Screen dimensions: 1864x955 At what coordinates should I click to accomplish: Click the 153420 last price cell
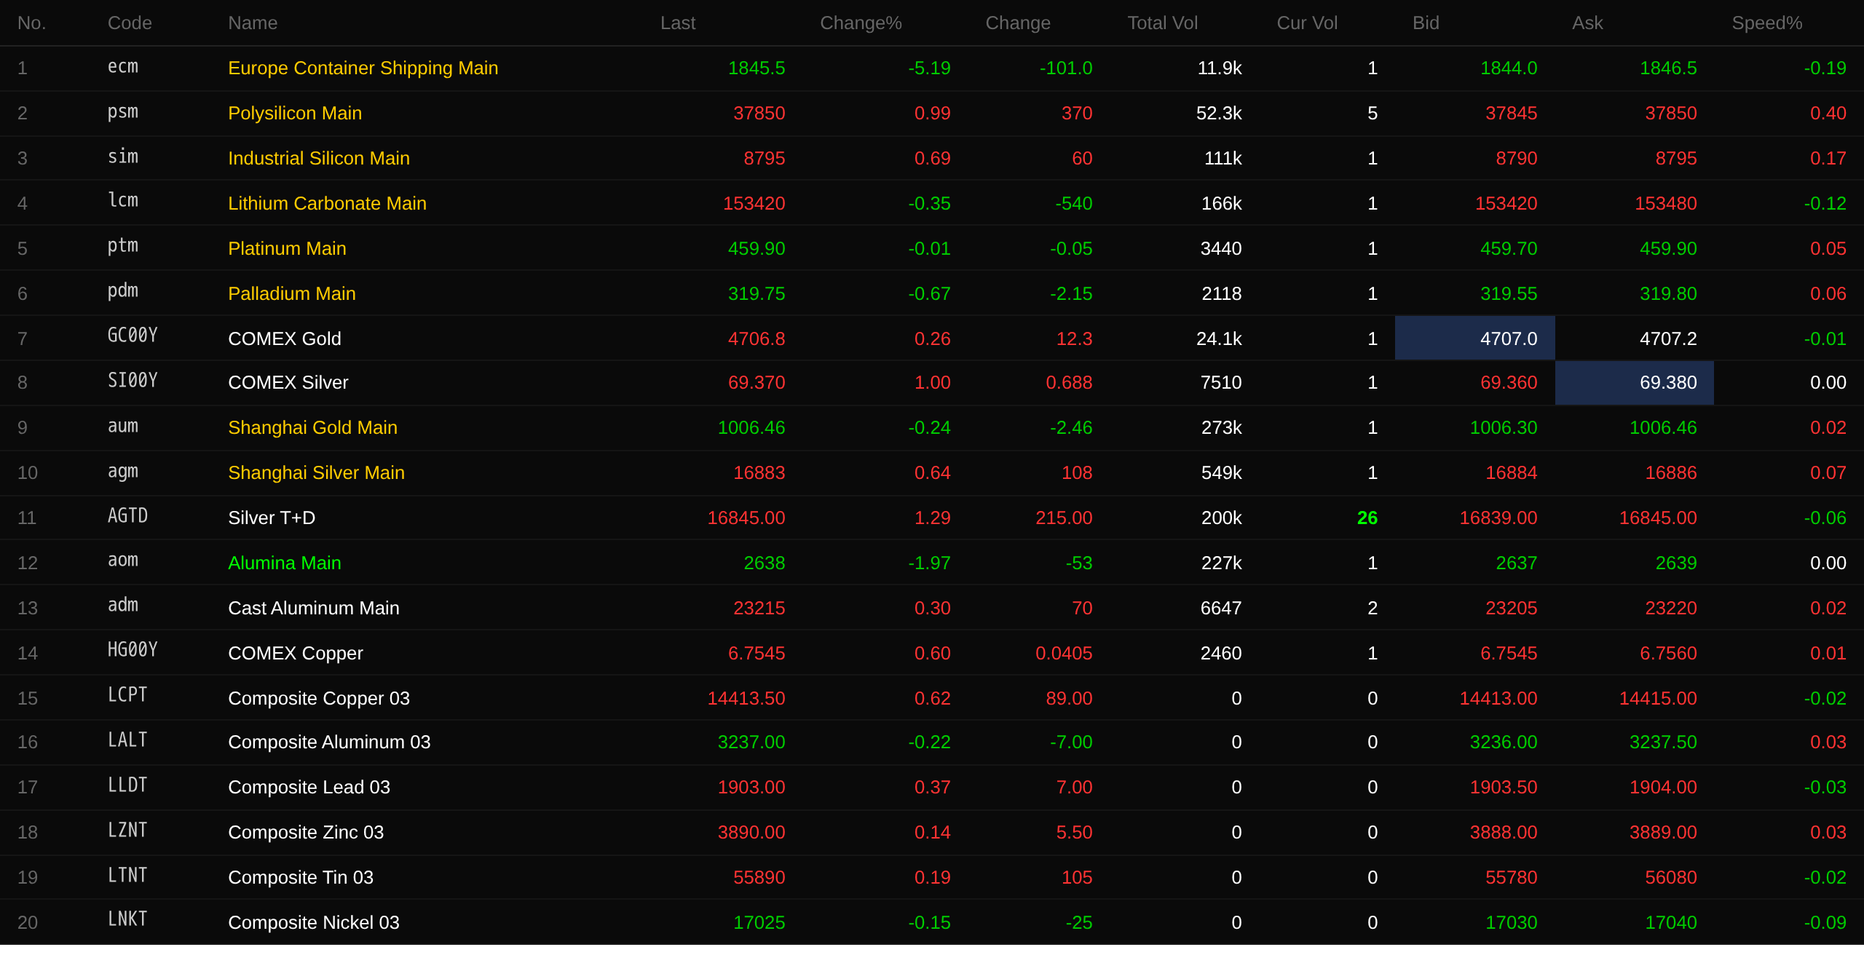pos(754,204)
